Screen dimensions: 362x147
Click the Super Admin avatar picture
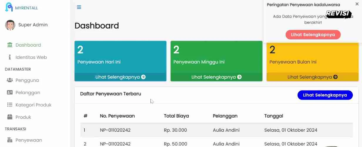coord(10,25)
